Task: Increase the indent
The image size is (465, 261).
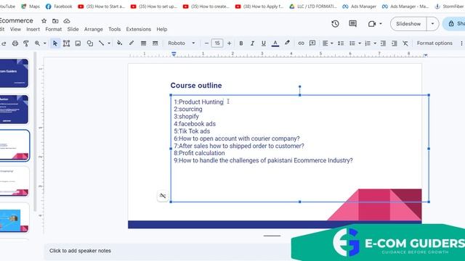Action: pyautogui.click(x=394, y=43)
